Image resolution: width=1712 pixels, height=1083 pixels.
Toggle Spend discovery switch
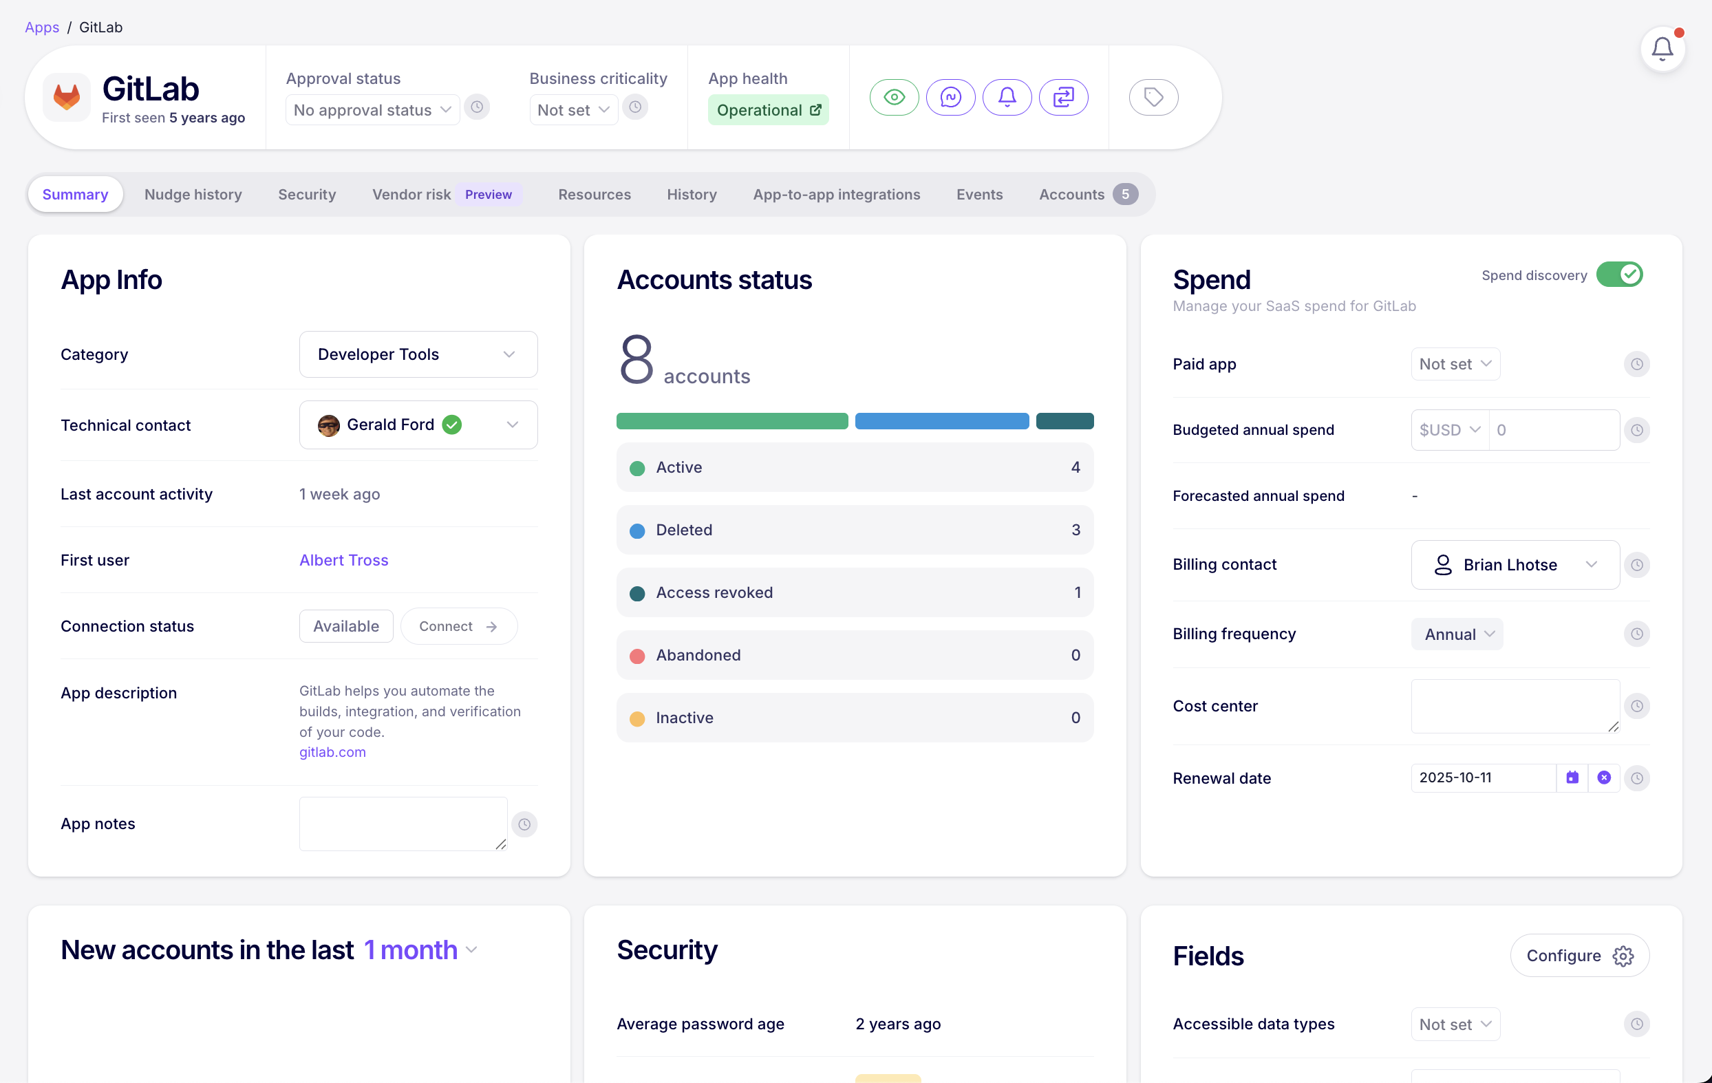click(x=1619, y=275)
